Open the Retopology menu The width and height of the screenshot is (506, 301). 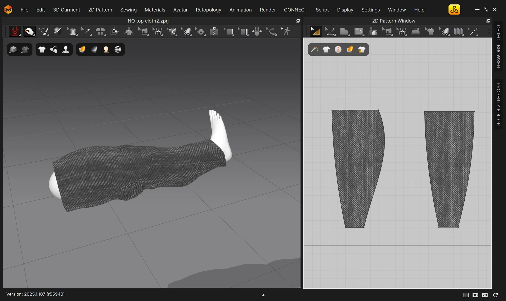tap(208, 10)
